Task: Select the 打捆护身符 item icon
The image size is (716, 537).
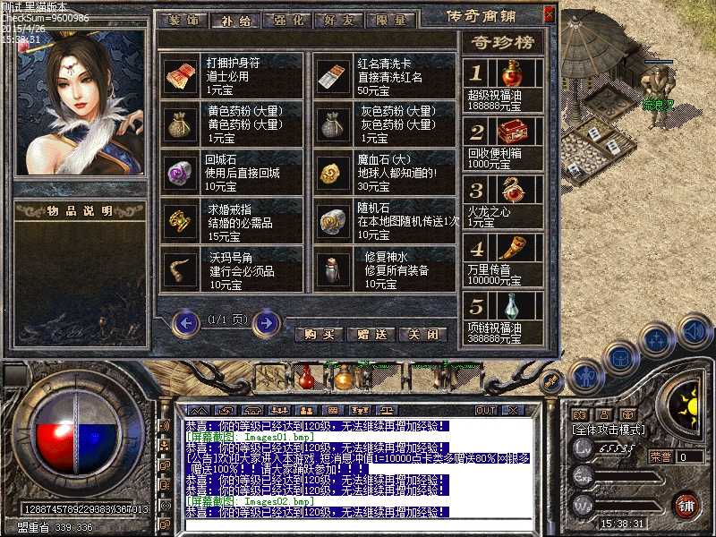Action: pos(180,76)
